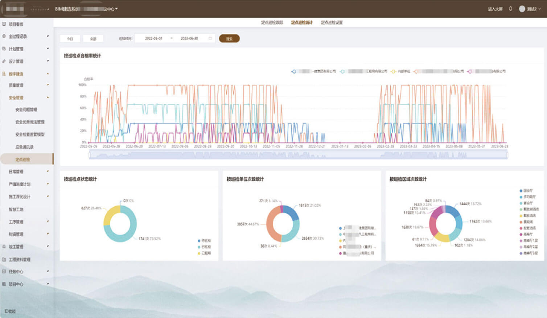The image size is (547, 318).
Task: Click the 工程资料管理 folder icon
Action: tap(4, 260)
